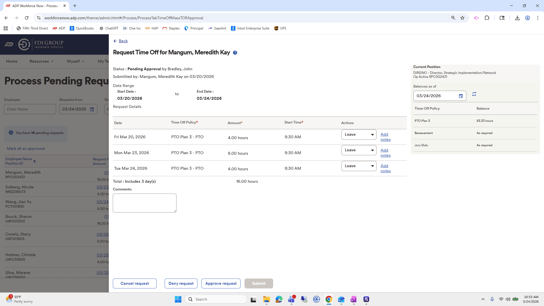Open the UPS bookmark
Viewport: 544px width, 306px height.
pos(280,28)
